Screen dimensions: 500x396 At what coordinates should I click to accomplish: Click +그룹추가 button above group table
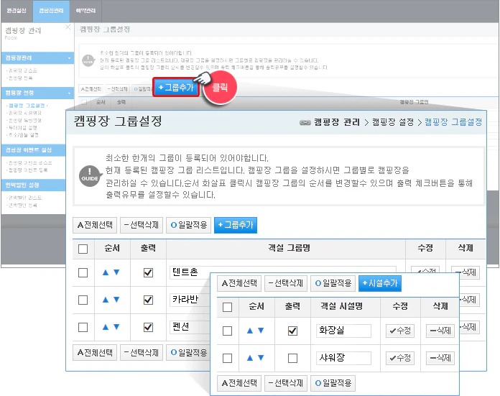coord(236,225)
